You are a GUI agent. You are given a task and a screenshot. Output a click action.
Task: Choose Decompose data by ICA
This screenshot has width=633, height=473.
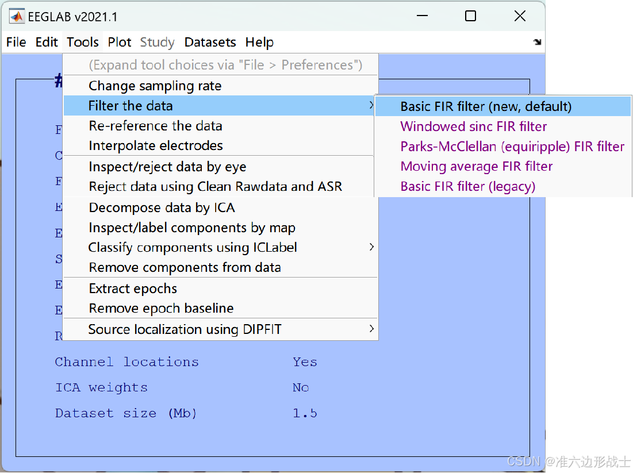[x=220, y=207]
